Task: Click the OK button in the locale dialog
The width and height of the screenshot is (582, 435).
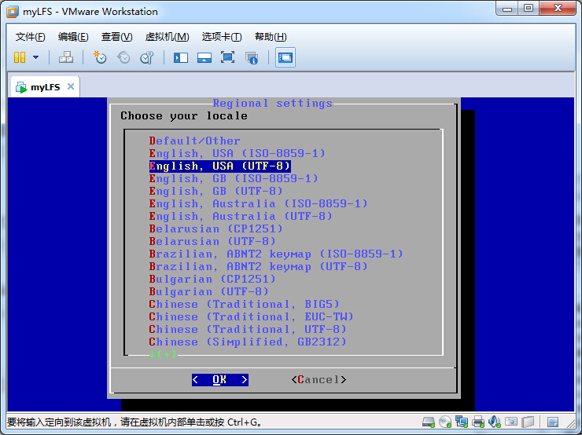Action: click(220, 380)
